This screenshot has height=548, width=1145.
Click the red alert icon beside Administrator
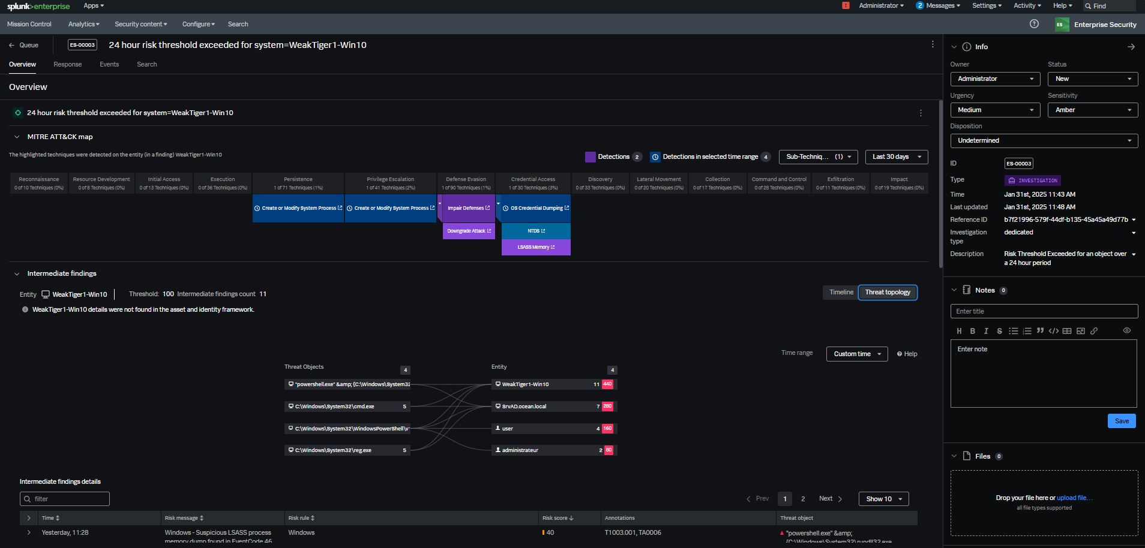coord(846,5)
